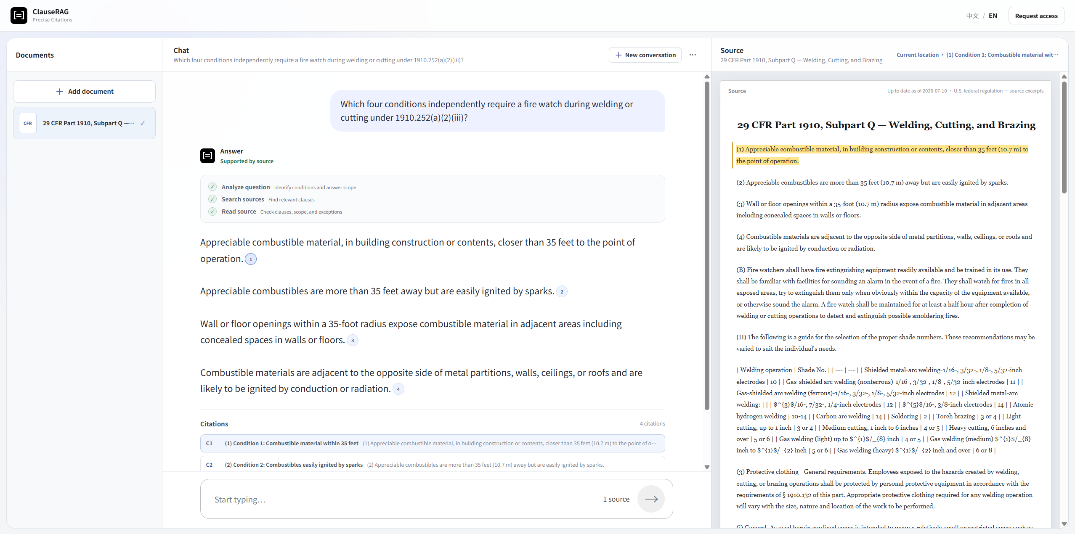This screenshot has width=1075, height=534.
Task: Click the Welding operation shade table text
Action: [884, 410]
